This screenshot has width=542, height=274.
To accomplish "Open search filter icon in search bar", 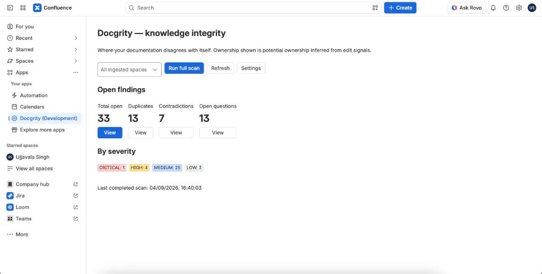I will 375,8.
